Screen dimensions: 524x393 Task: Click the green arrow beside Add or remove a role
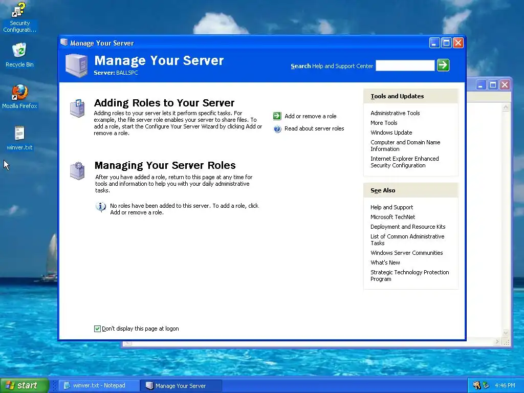click(277, 116)
